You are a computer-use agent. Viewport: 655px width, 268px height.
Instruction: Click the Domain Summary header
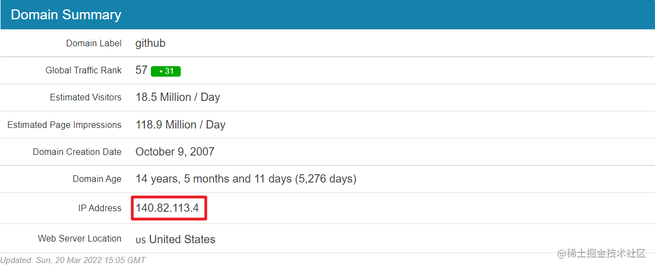point(66,15)
